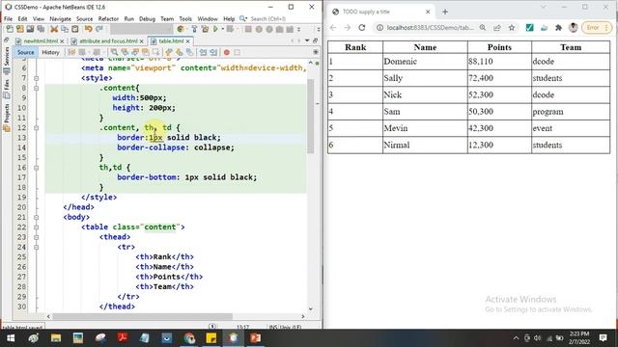Open the Debug menu
This screenshot has height=347, width=618.
point(147,18)
